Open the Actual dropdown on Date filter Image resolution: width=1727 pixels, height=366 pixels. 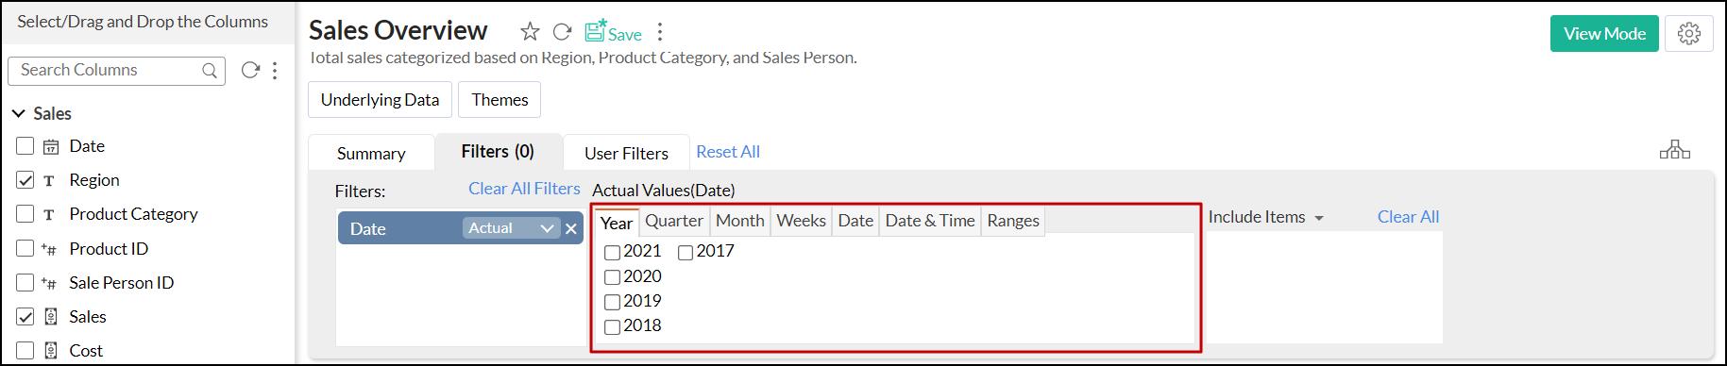click(x=511, y=228)
